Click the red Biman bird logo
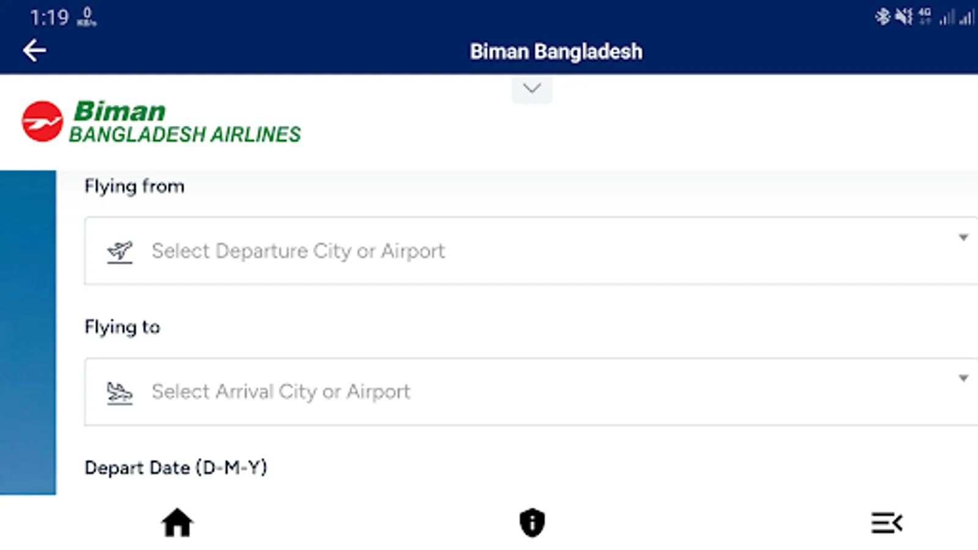This screenshot has height=550, width=978. 42,121
